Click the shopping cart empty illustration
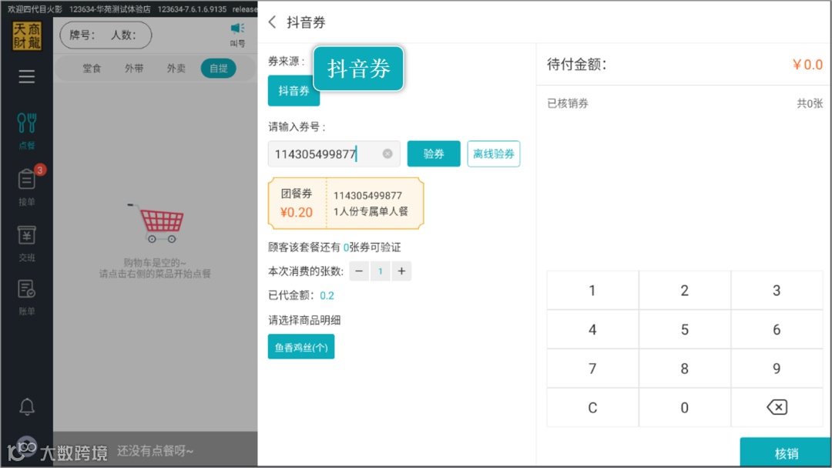This screenshot has height=468, width=832. pos(156,223)
